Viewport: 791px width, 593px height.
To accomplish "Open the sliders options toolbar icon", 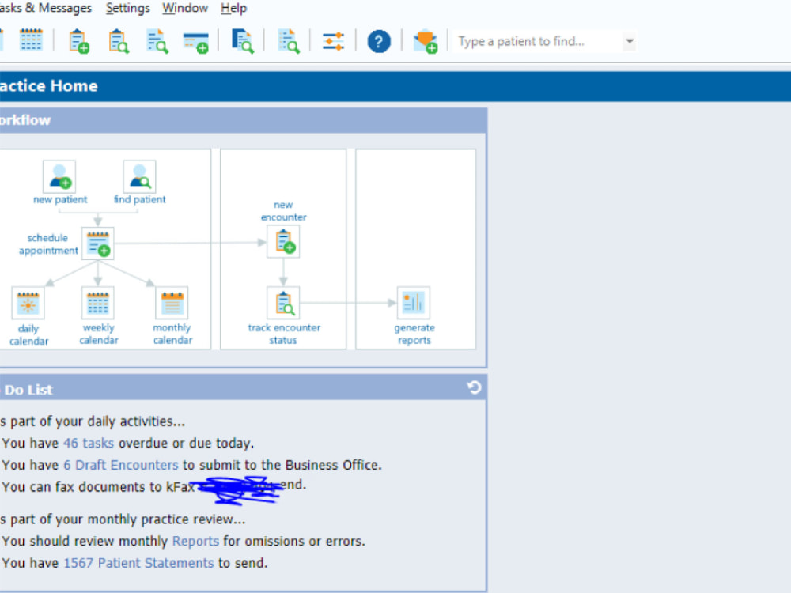I will [334, 41].
